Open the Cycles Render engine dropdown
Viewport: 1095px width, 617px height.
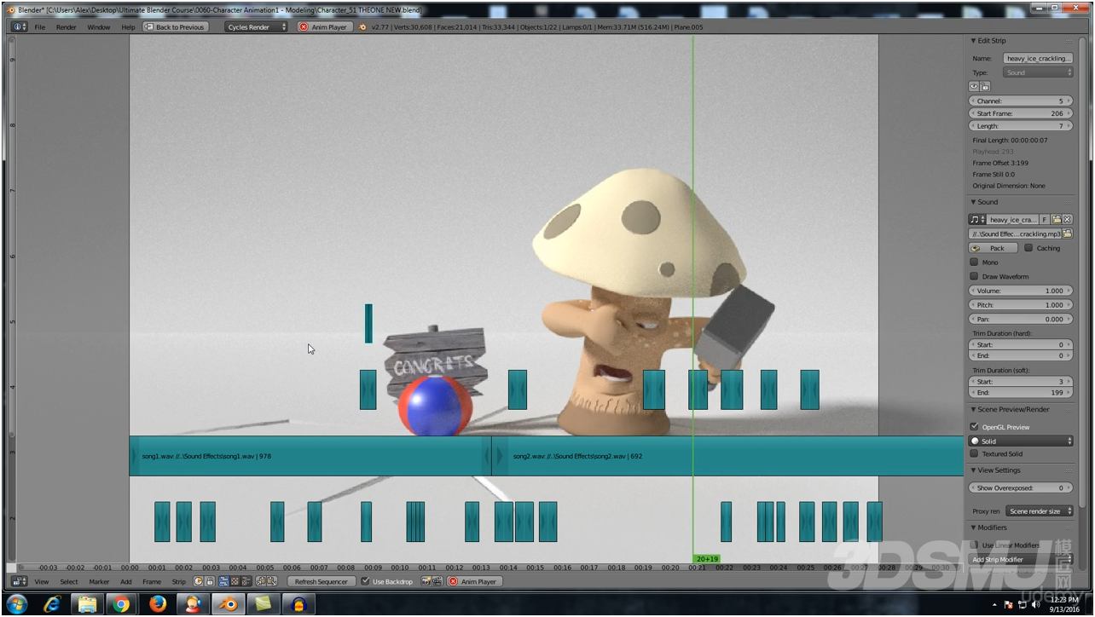257,27
